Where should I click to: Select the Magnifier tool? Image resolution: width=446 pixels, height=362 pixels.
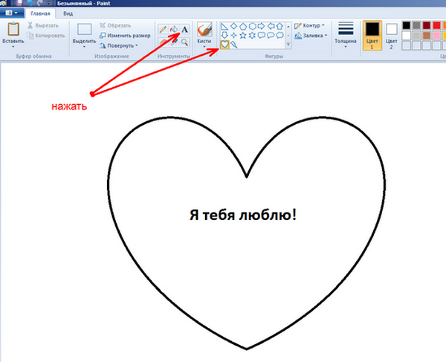pos(184,43)
